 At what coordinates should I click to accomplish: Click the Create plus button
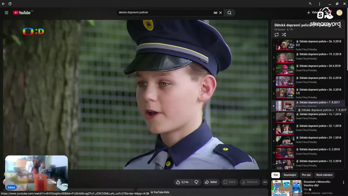tap(313, 13)
